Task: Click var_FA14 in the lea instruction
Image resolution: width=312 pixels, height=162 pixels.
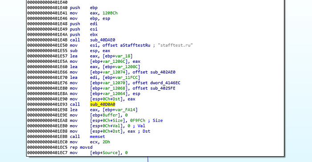Action: [x=125, y=110]
